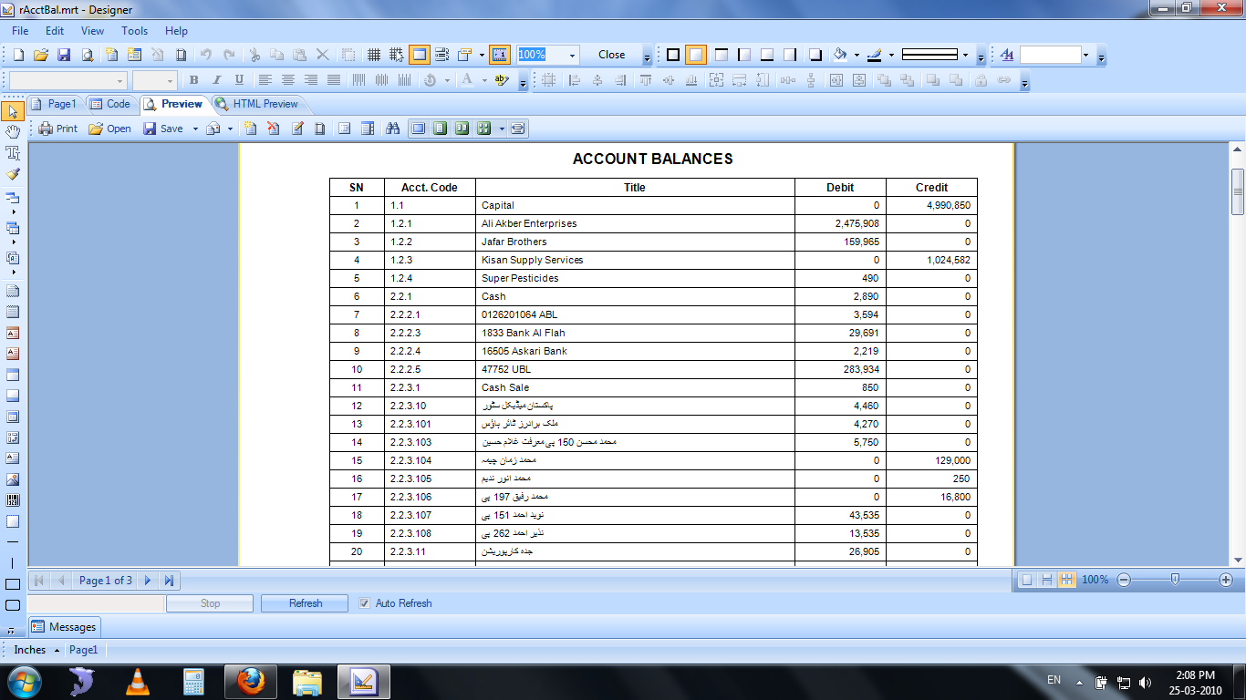Image resolution: width=1246 pixels, height=700 pixels.
Task: Open the Messages panel tab
Action: 64,626
